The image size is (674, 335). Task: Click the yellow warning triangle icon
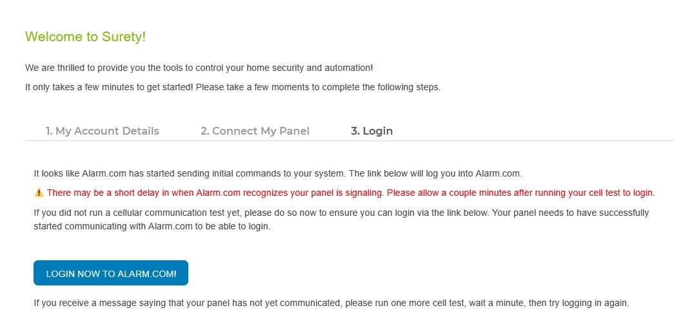39,193
